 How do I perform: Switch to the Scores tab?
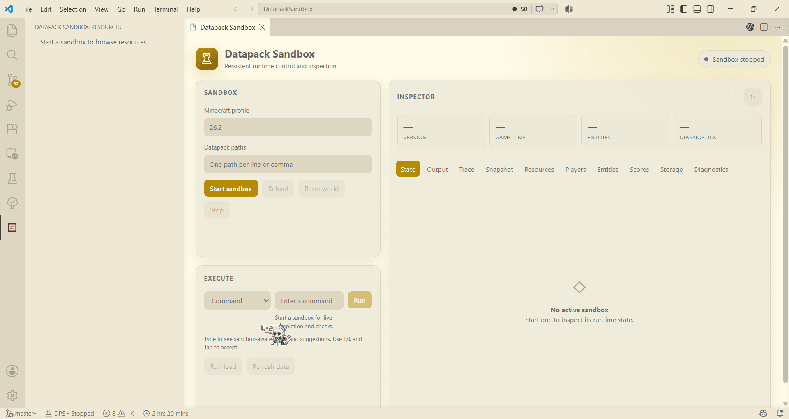[639, 169]
